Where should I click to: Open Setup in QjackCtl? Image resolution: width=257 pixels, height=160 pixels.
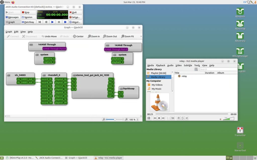point(75,17)
